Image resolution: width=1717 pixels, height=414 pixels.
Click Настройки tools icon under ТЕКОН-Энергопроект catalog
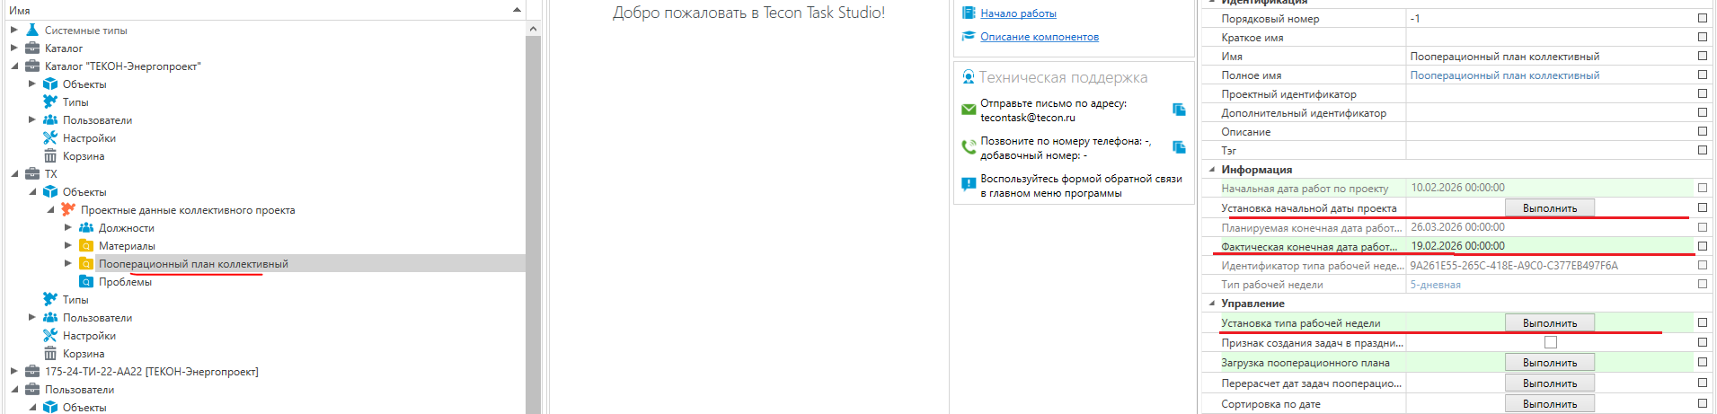tap(50, 137)
